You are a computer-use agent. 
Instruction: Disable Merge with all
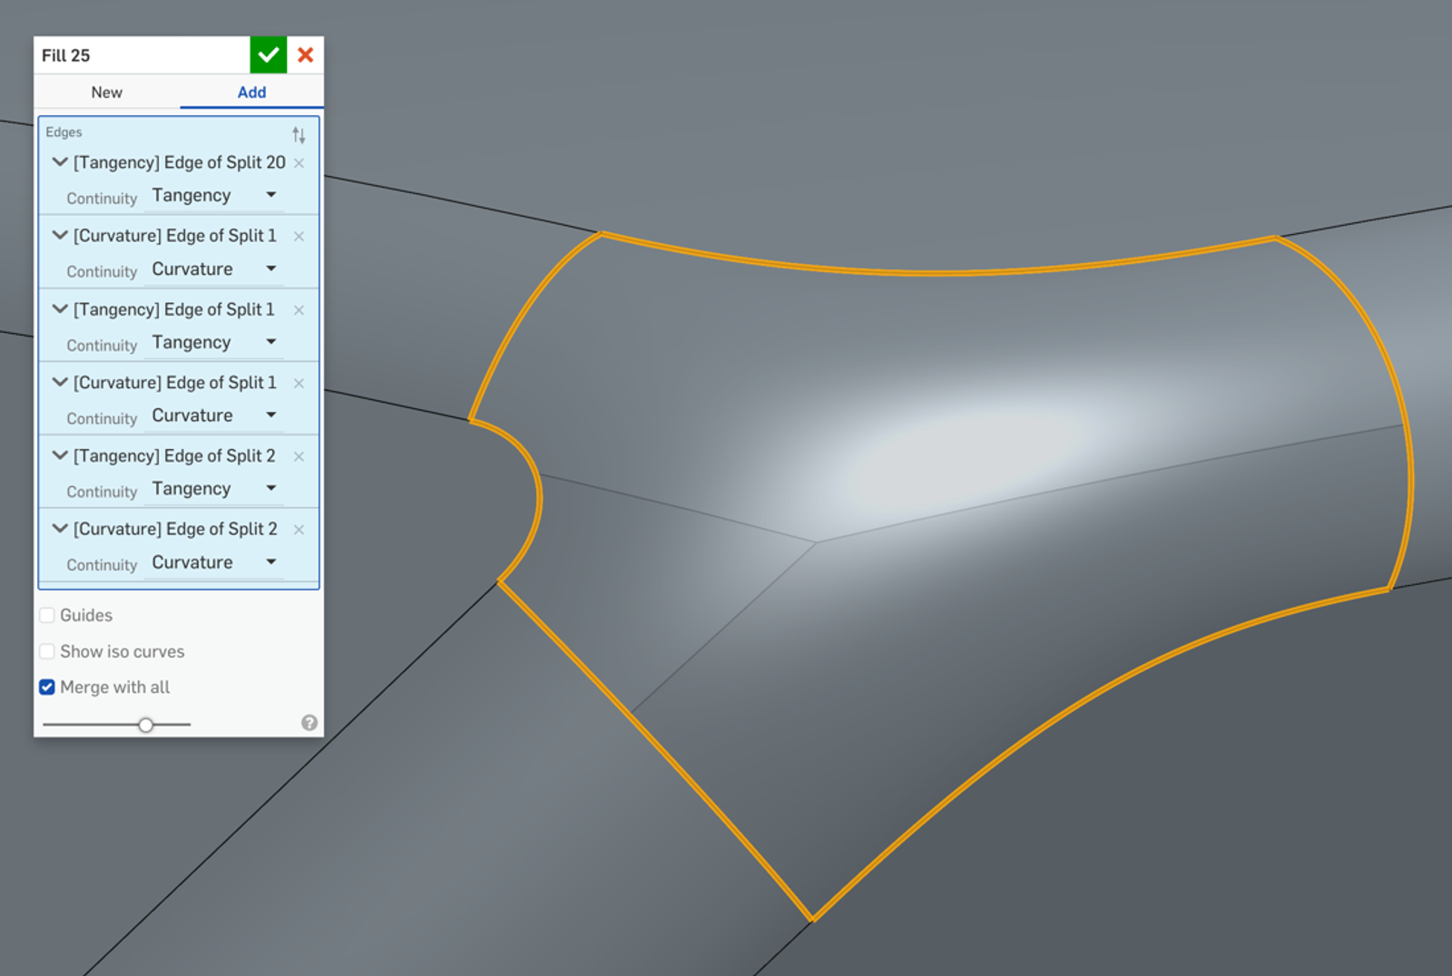(46, 687)
